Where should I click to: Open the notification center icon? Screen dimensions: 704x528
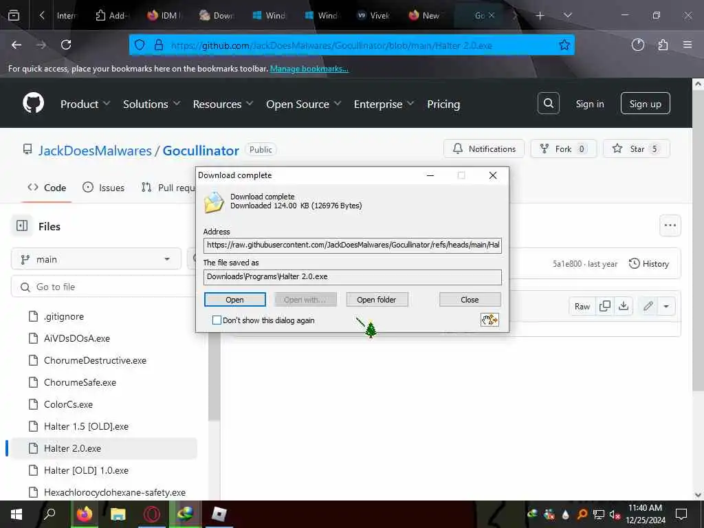tap(681, 514)
